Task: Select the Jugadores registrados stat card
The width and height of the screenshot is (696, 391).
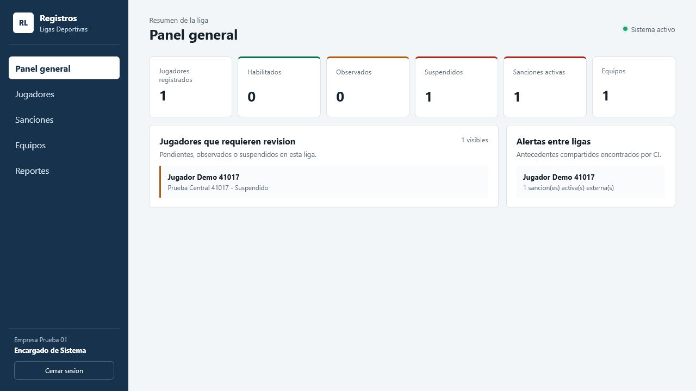Action: coord(191,87)
